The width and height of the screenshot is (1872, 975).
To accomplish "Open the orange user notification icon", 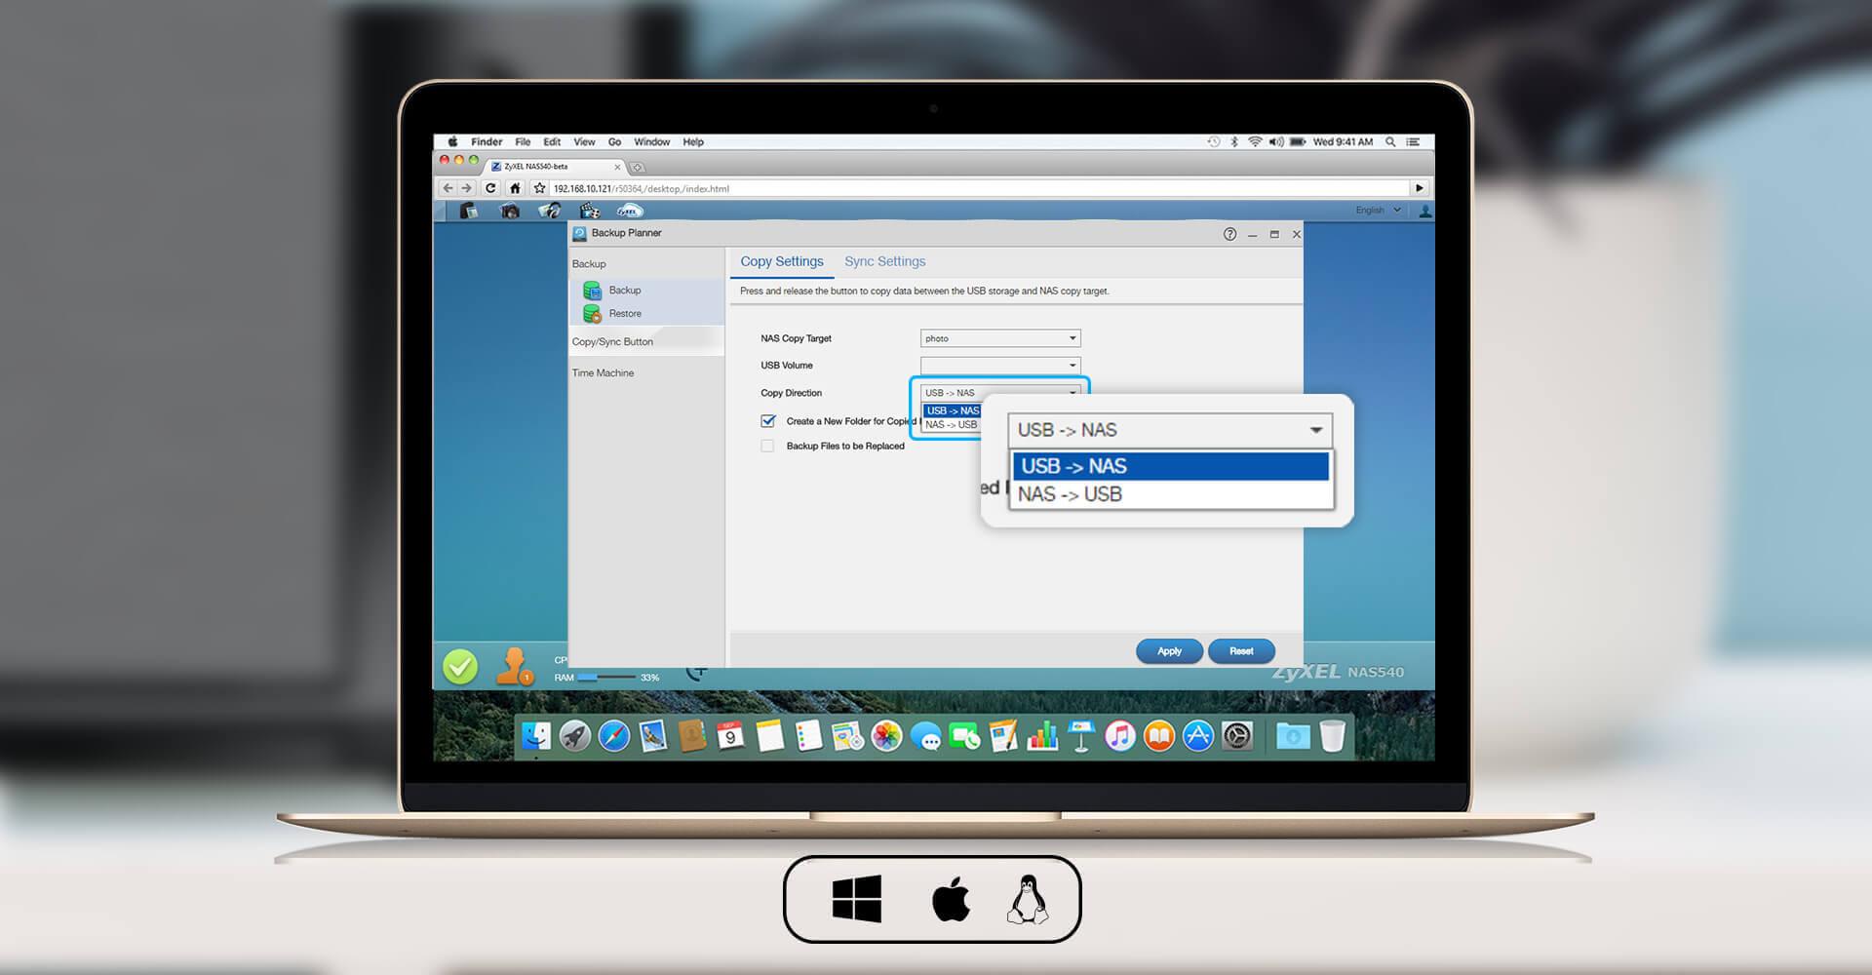I will point(514,666).
